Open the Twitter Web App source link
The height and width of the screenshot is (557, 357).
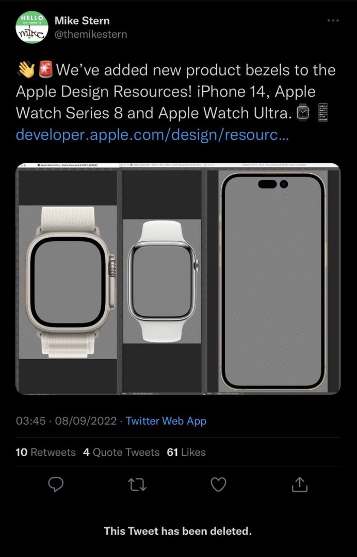point(166,421)
